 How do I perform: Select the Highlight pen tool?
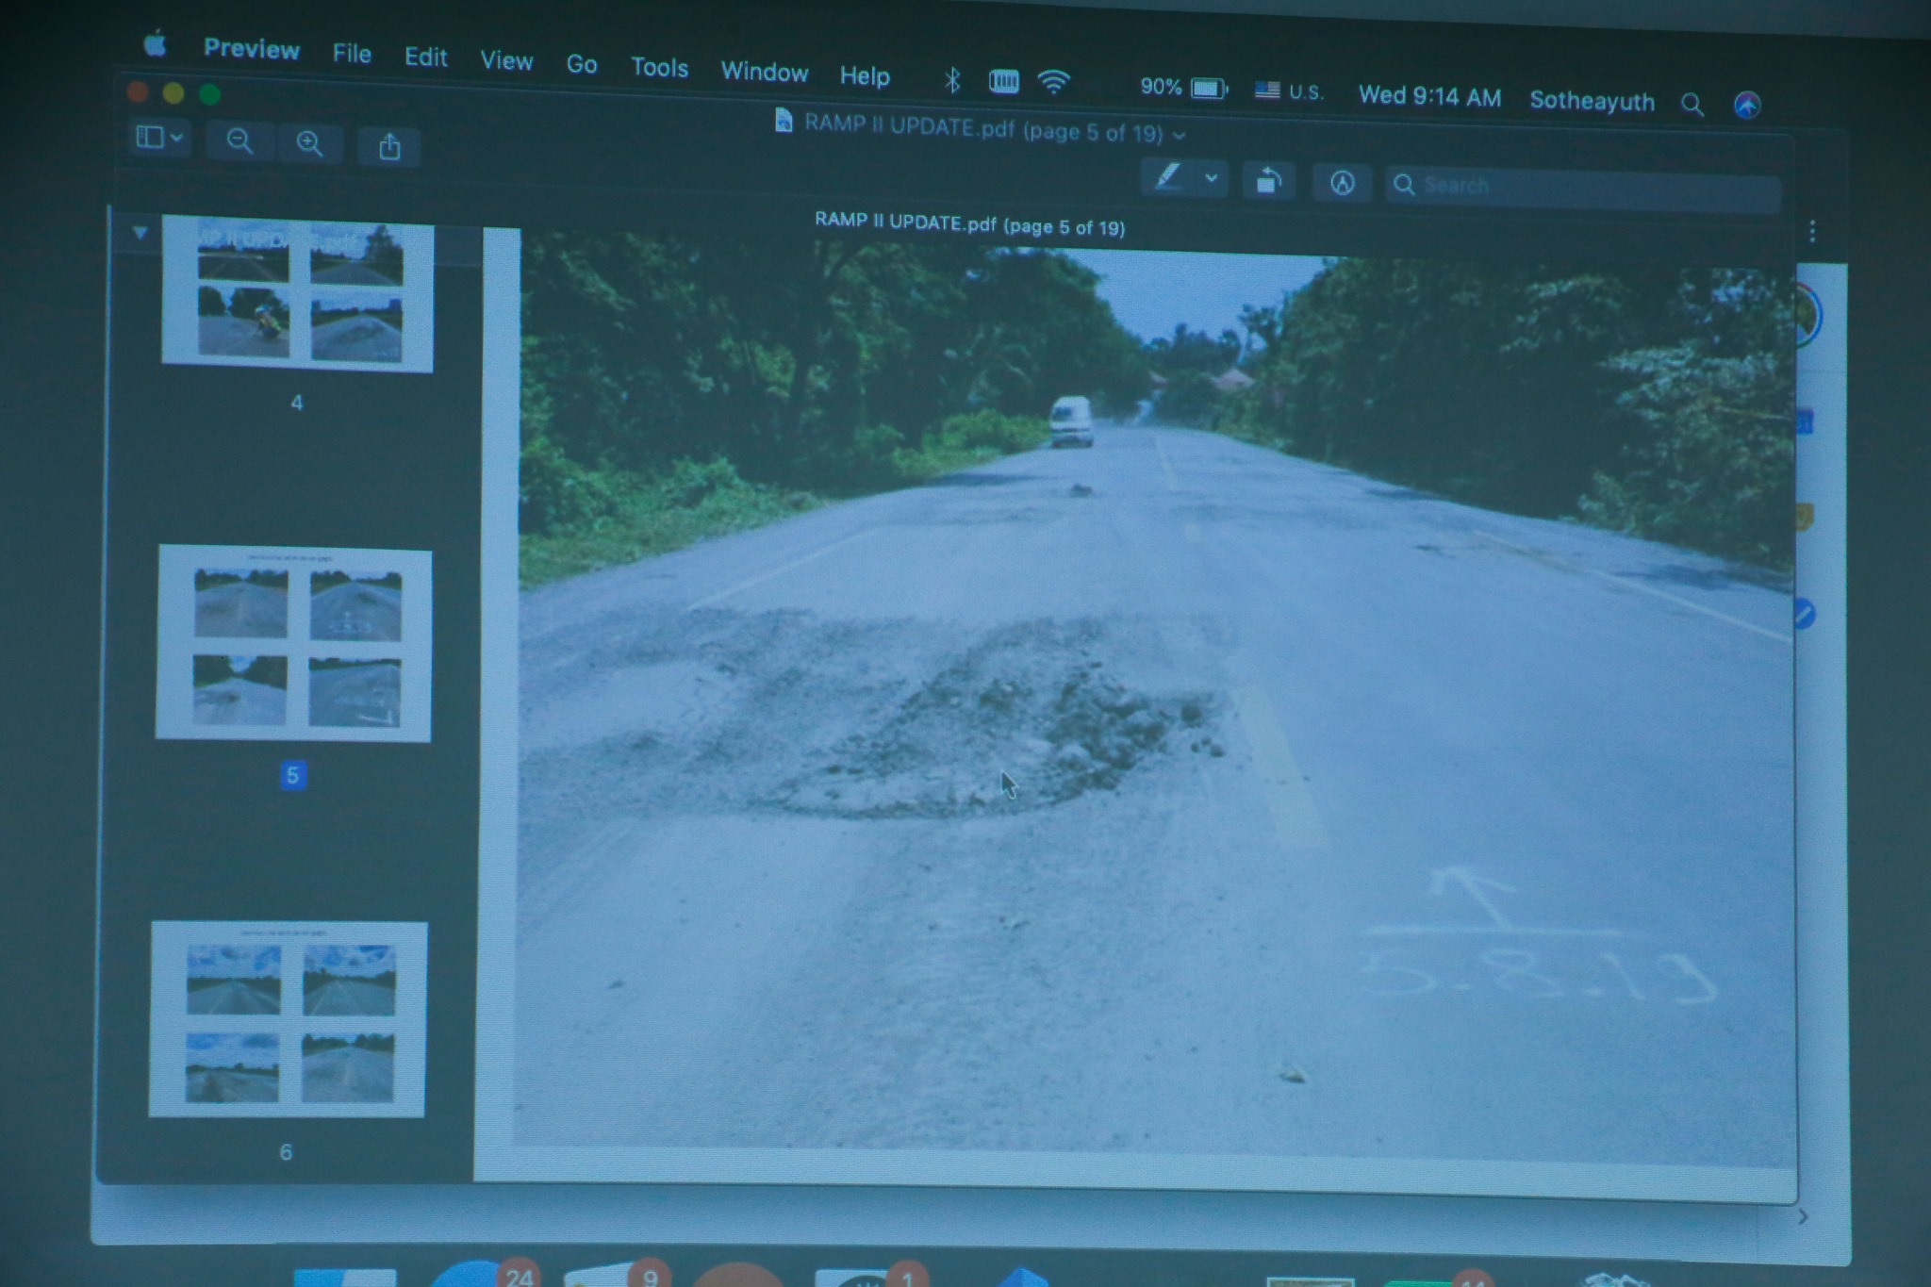1169,176
